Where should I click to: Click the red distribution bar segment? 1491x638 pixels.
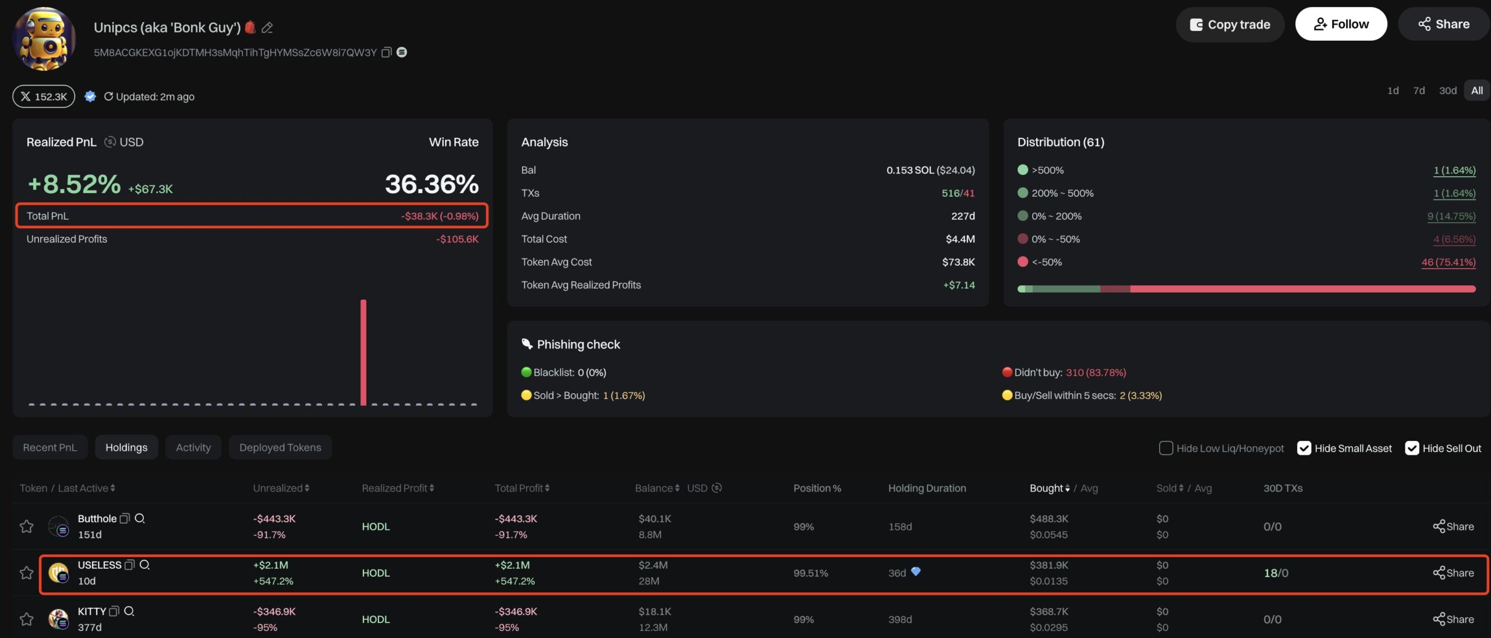coord(1302,289)
